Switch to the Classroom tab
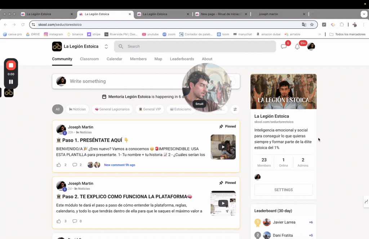This screenshot has height=239, width=369. tap(89, 59)
